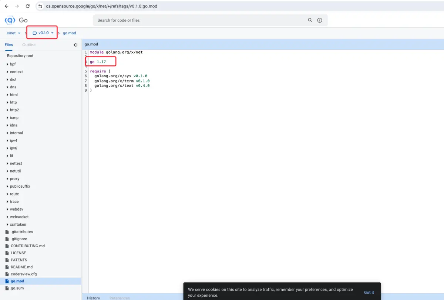Open the Go project home link

(23, 20)
